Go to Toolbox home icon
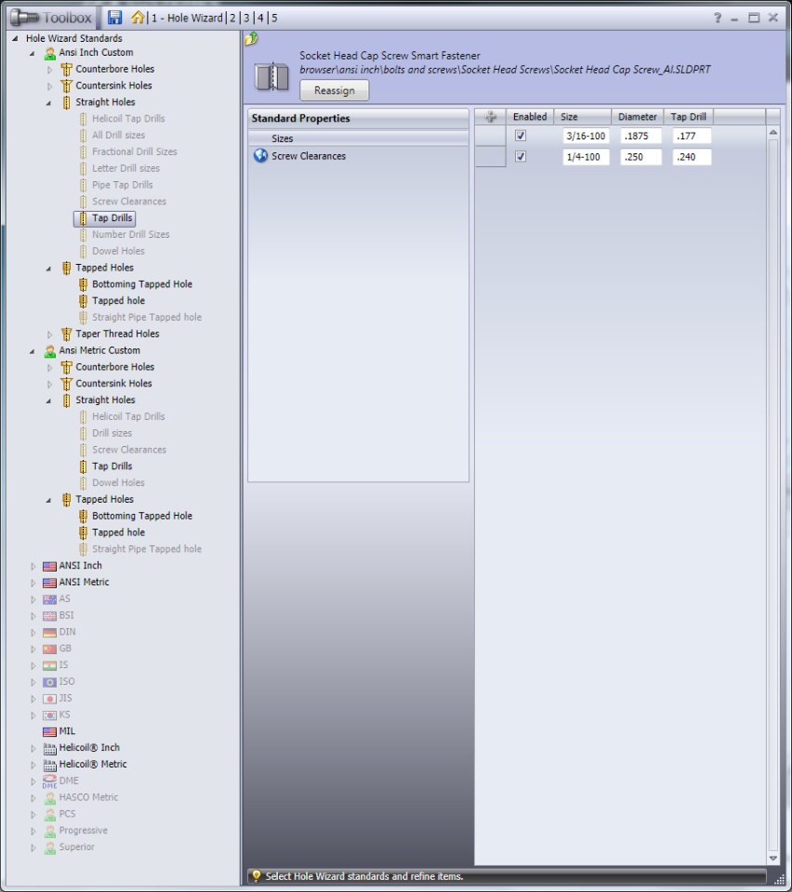Screen dimensions: 792x892 click(138, 17)
